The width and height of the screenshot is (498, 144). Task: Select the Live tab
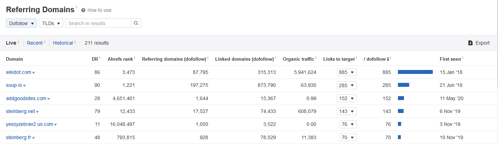pyautogui.click(x=11, y=43)
